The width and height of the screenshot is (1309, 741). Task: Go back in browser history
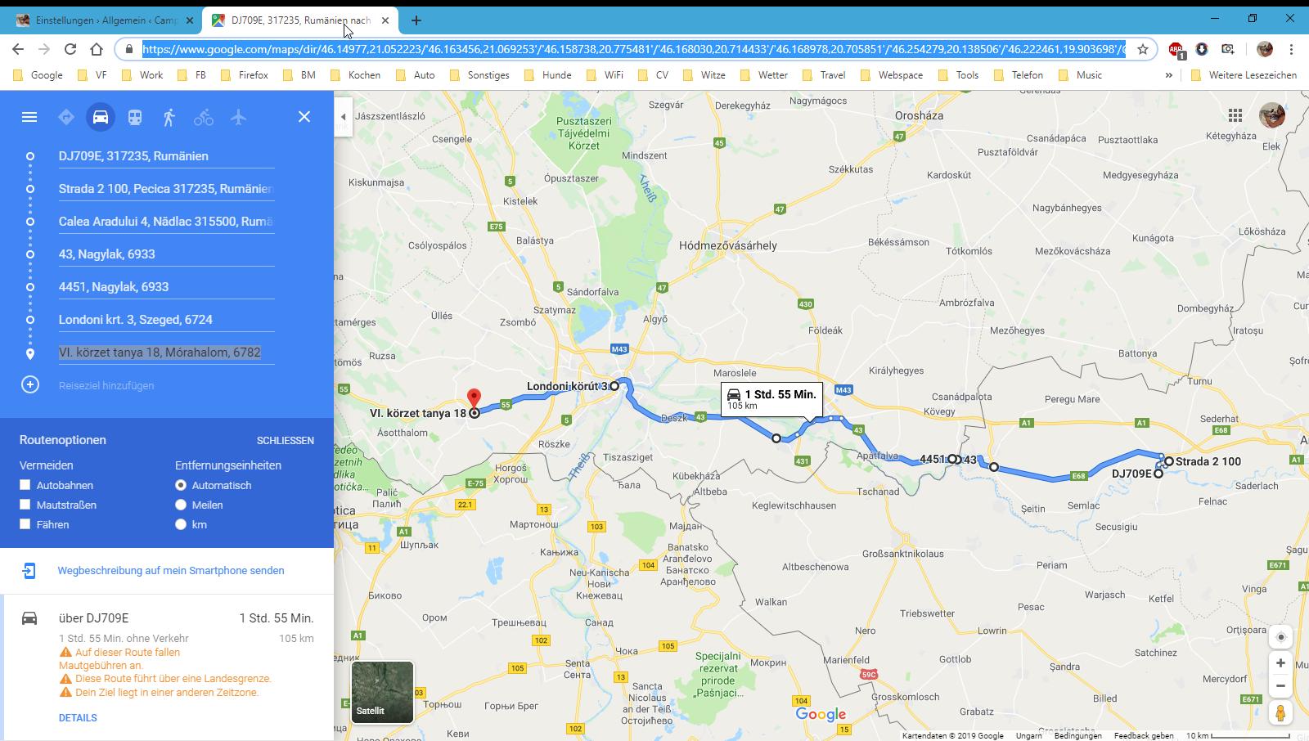(18, 49)
